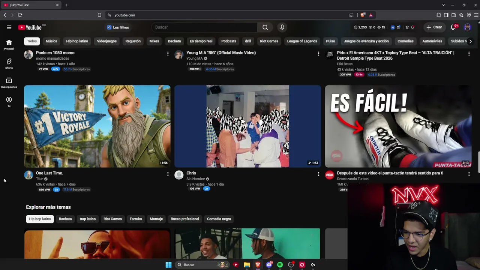Click the YouTube search input field

pos(204,27)
